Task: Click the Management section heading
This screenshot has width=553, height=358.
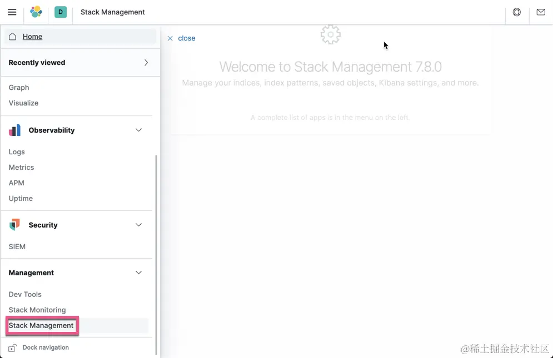Action: click(31, 273)
